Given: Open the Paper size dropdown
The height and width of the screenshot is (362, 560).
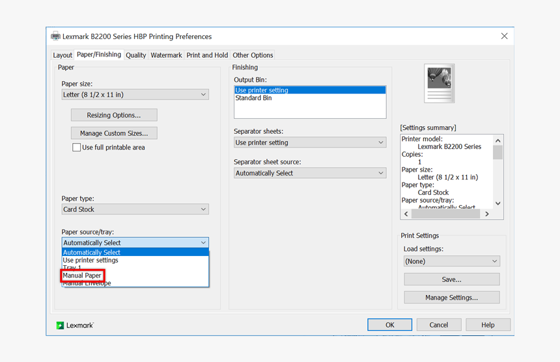Looking at the screenshot, I should 135,94.
